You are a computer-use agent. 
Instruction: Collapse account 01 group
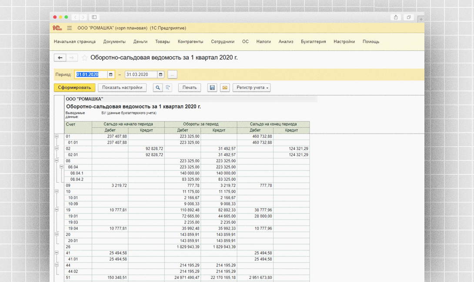57,136
